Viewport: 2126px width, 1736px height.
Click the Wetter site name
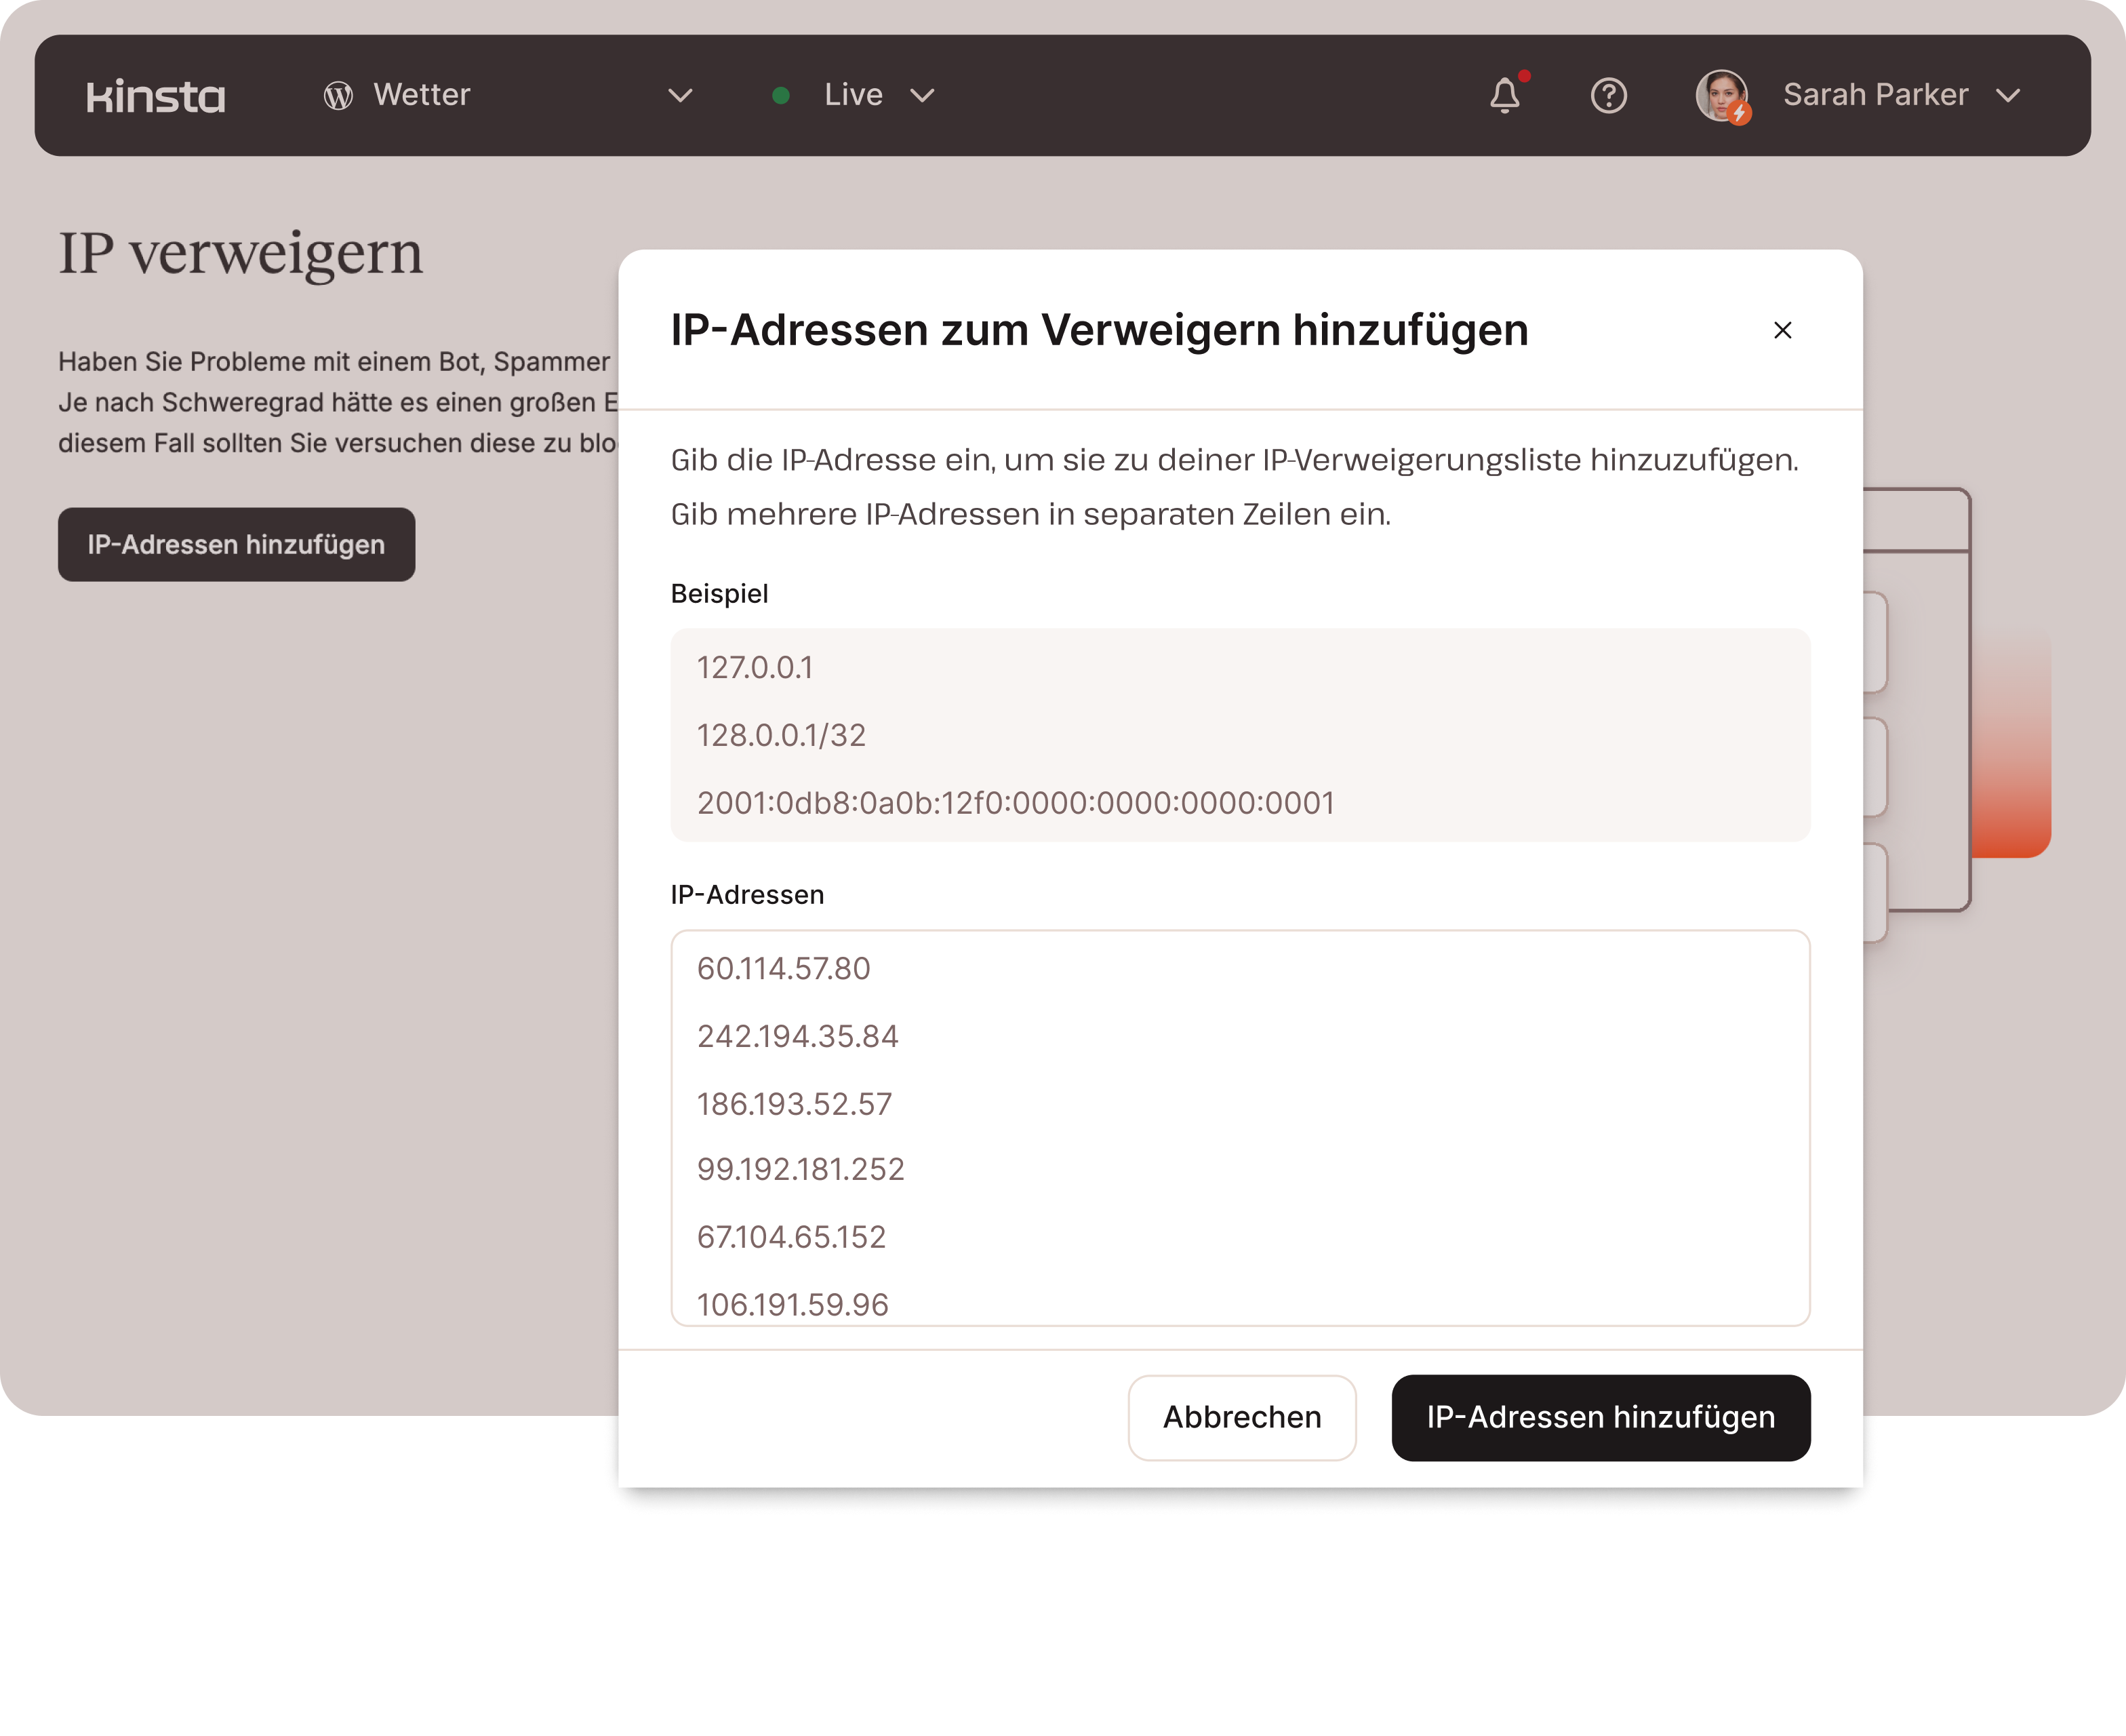click(x=422, y=95)
